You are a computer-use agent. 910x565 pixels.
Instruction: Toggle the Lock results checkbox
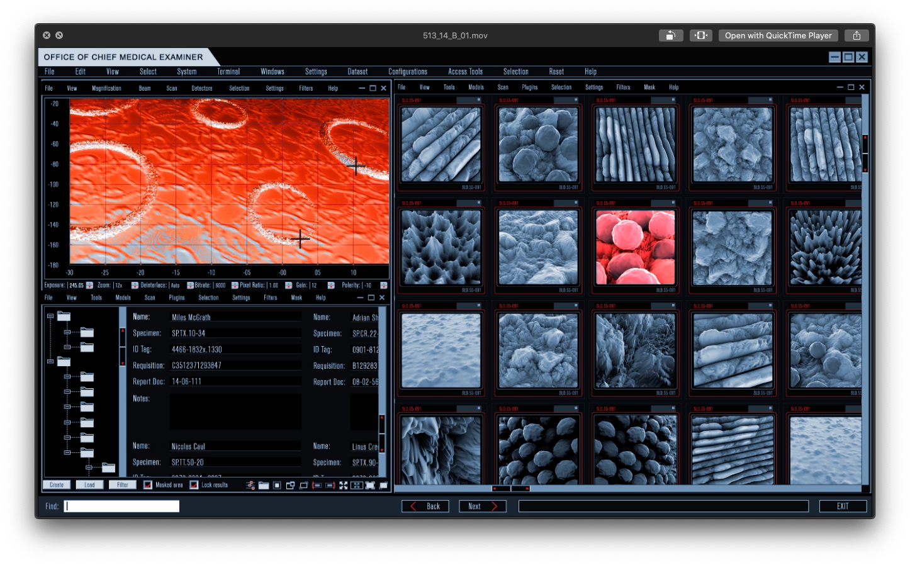194,485
